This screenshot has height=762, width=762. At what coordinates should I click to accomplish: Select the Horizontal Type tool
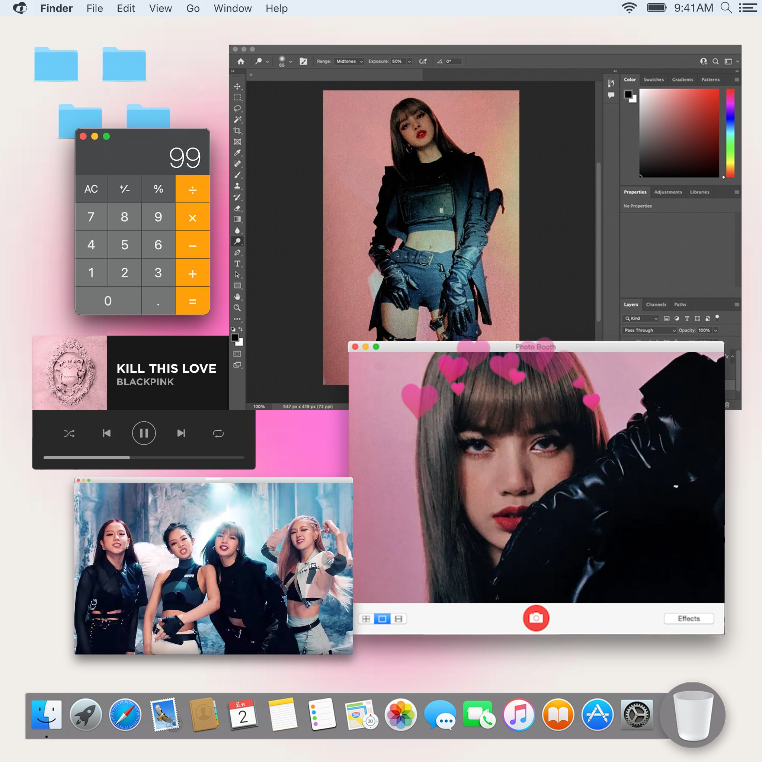click(237, 263)
